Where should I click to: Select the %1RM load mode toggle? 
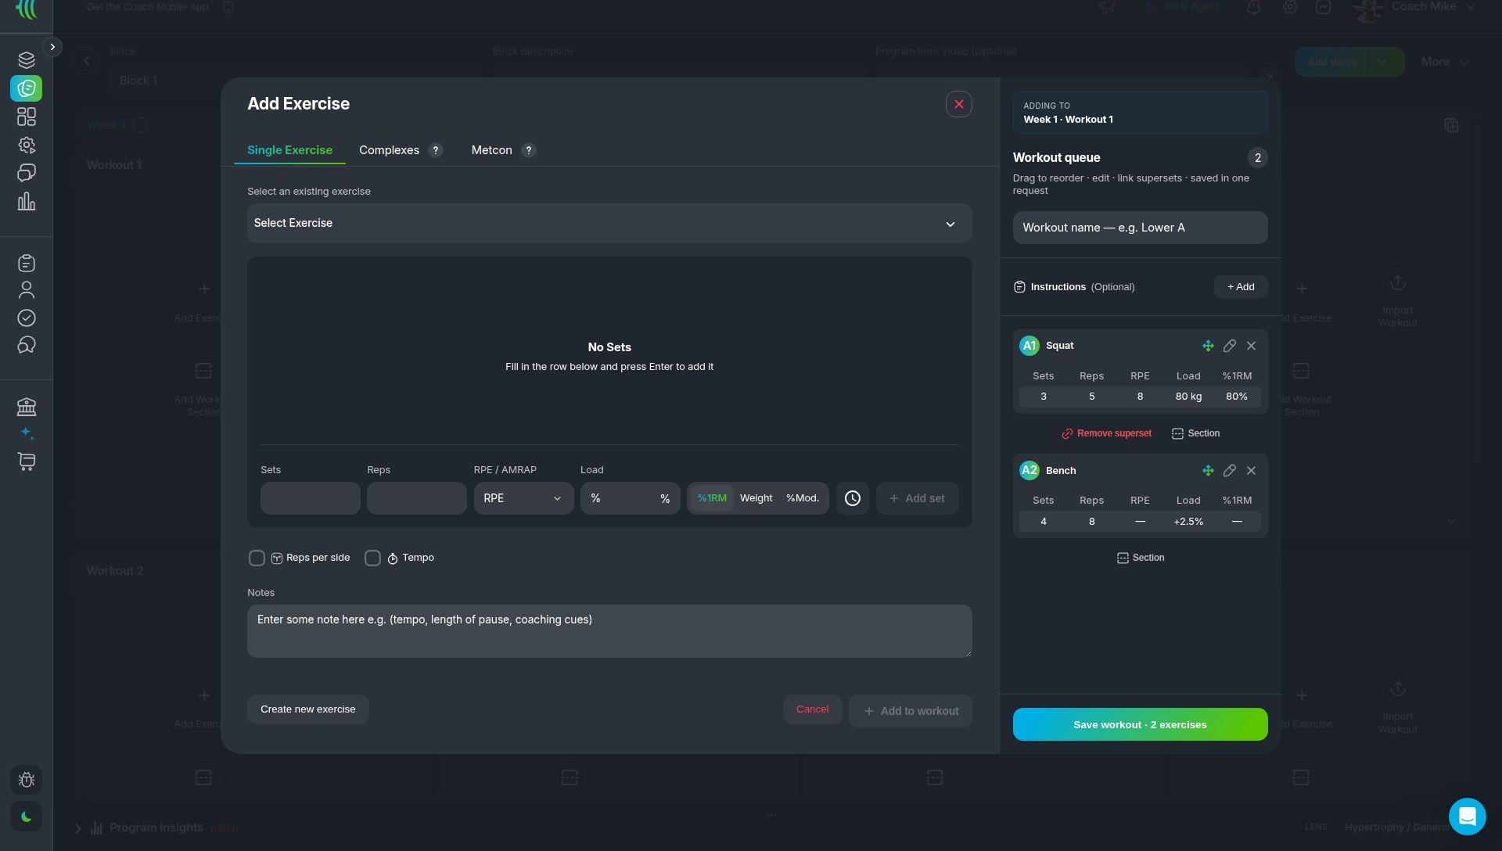tap(712, 498)
